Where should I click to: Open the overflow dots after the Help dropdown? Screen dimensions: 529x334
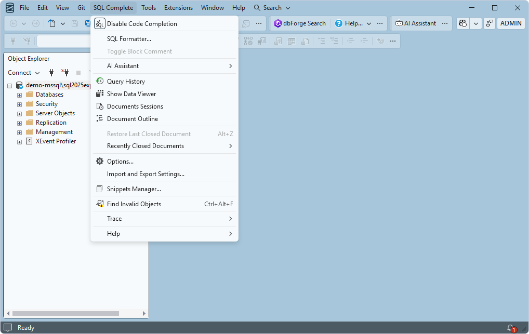(380, 23)
